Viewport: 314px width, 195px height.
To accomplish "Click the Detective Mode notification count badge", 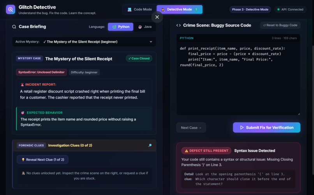I will [196, 9].
